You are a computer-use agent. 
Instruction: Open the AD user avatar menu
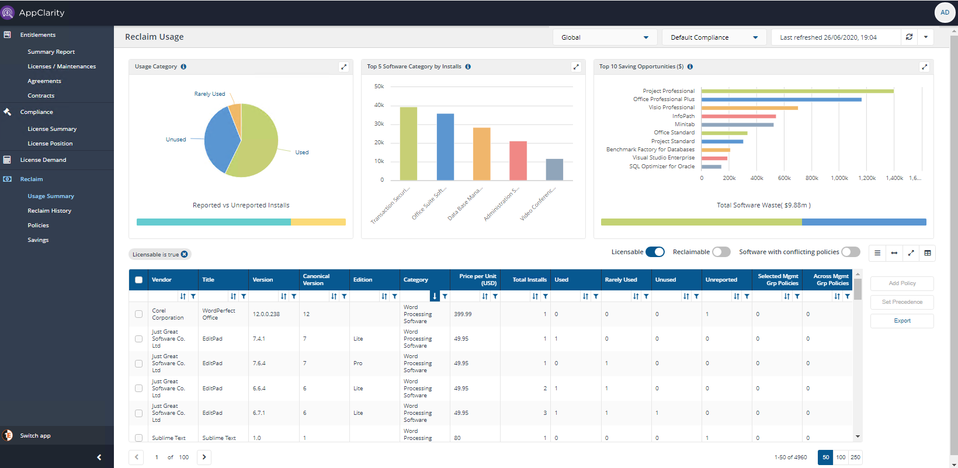coord(945,12)
